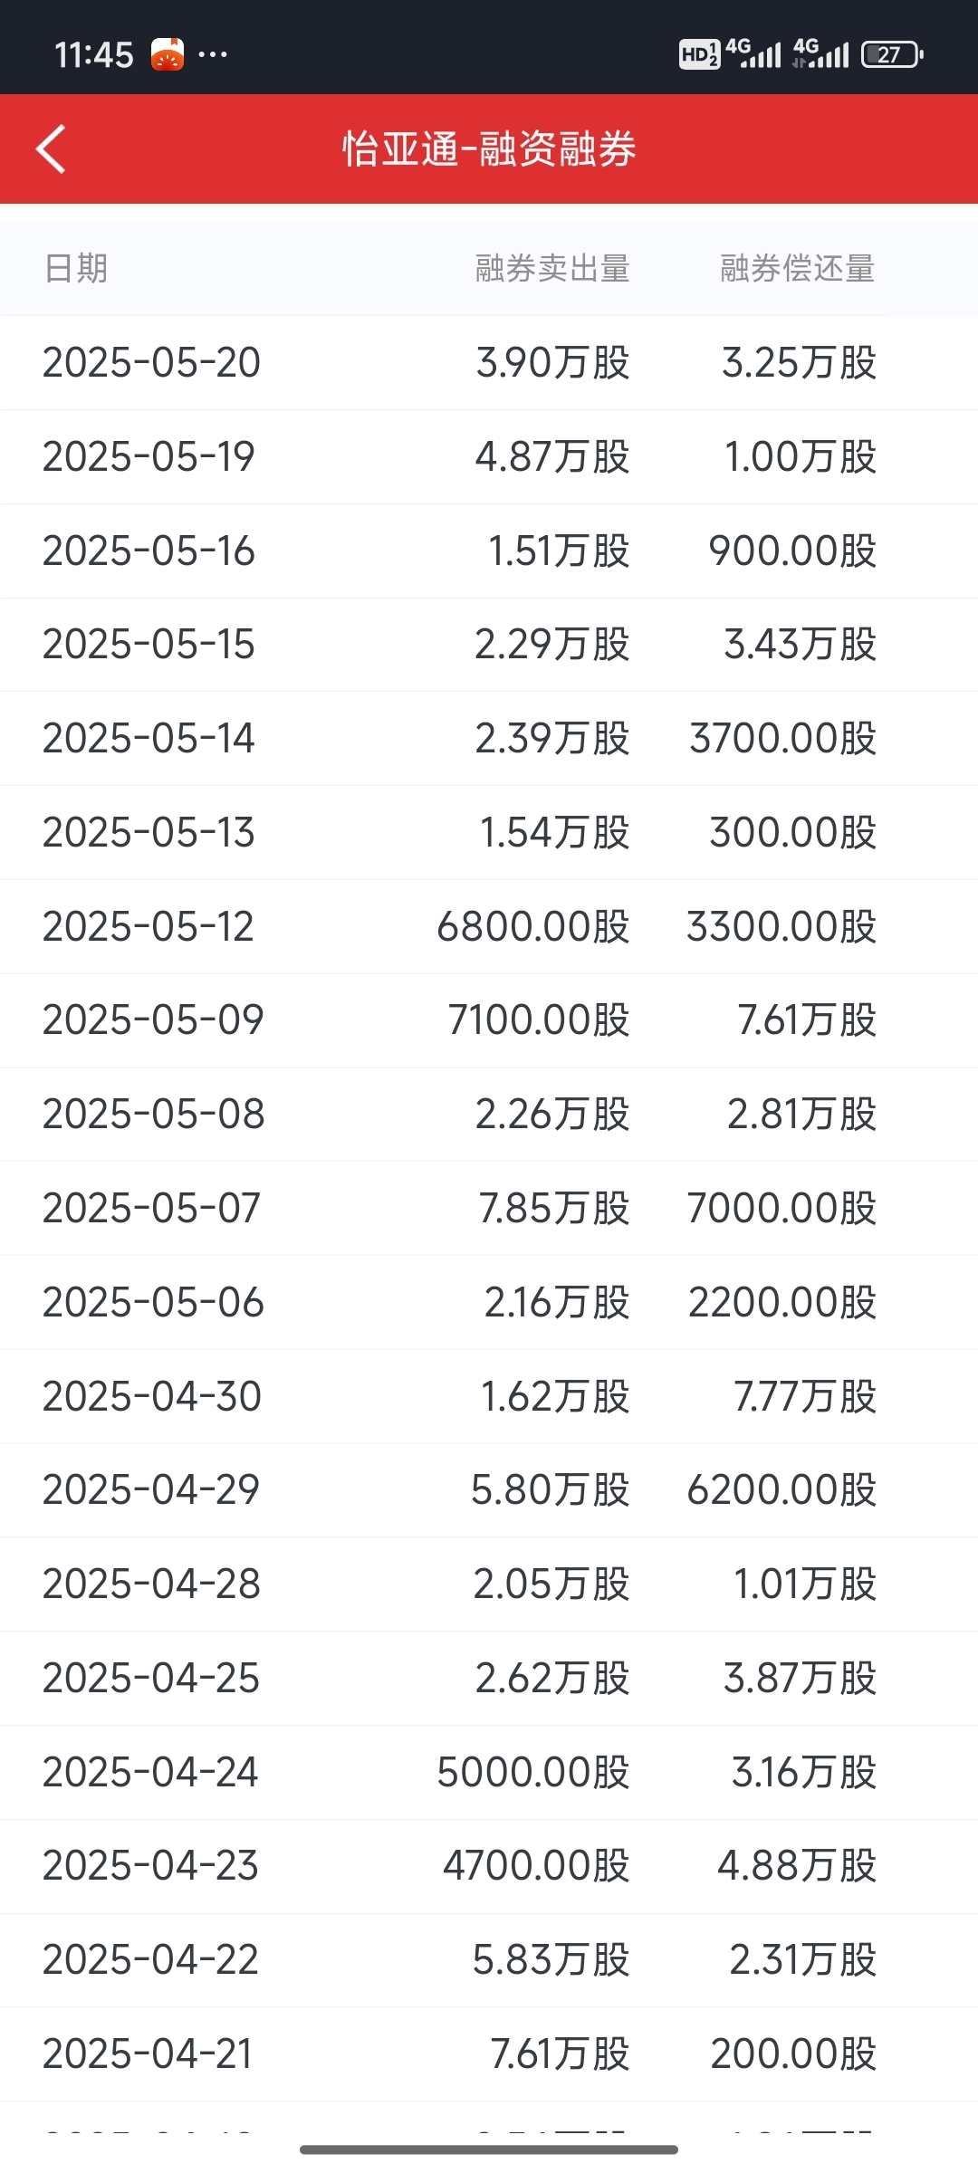Tap 6800.00股 sold on 2025-05-12
The width and height of the screenshot is (978, 2173).
[533, 926]
